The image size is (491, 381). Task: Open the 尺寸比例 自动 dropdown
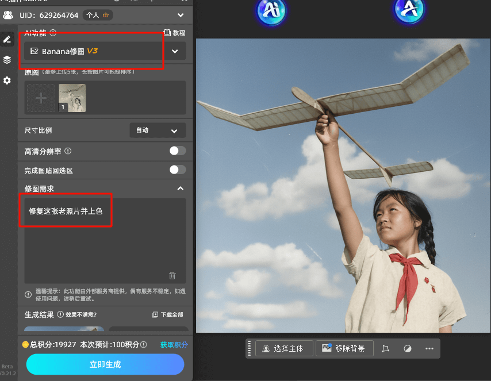click(x=158, y=130)
